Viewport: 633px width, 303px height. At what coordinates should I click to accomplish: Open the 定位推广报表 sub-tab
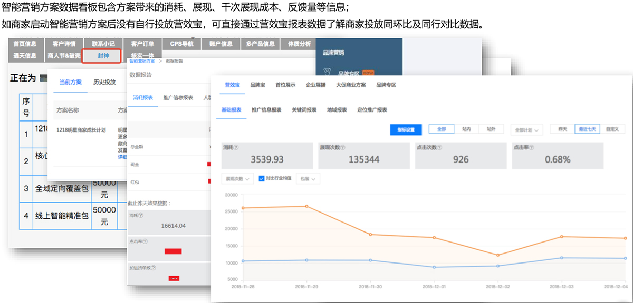[x=372, y=110]
